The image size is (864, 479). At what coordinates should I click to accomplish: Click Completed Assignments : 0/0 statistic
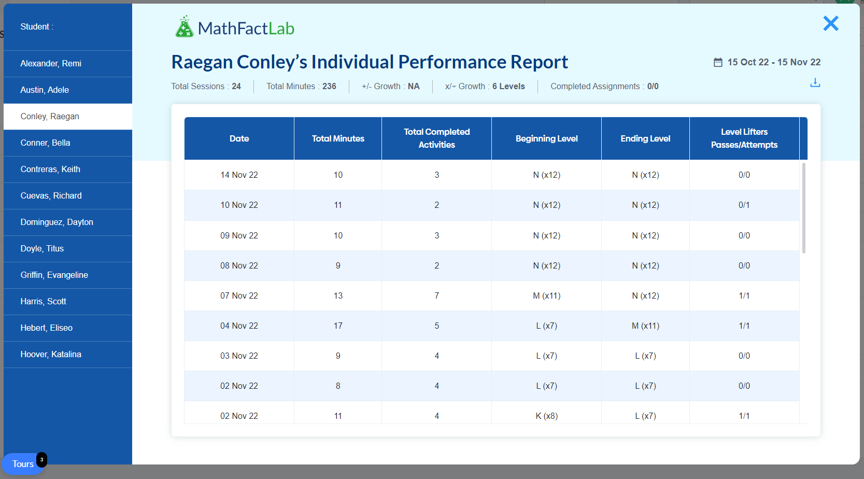click(x=604, y=87)
